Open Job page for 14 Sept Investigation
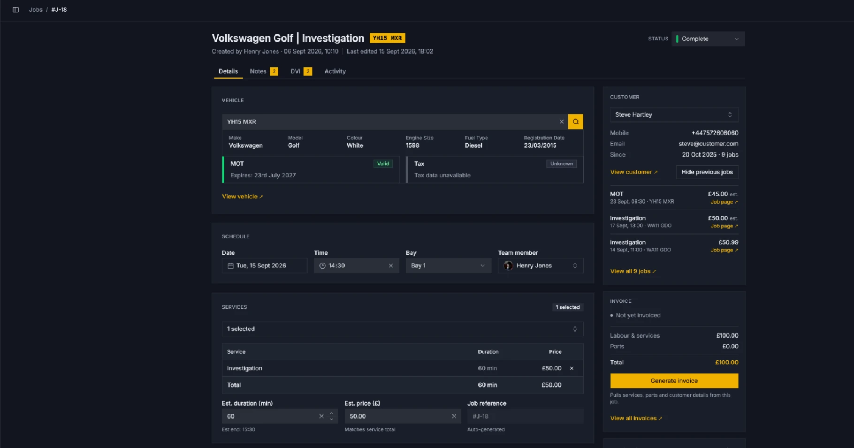 [x=724, y=250]
